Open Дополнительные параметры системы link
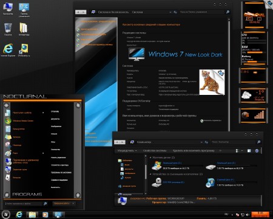The image size is (273, 219). click(96, 44)
